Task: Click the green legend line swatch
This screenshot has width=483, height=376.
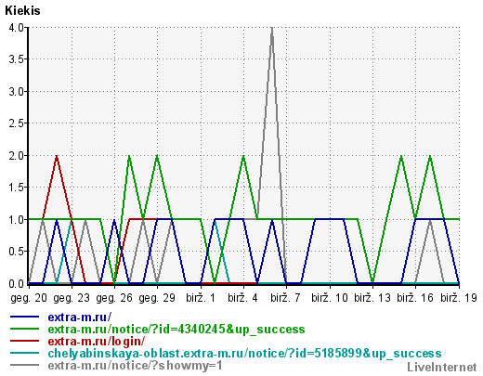Action: 25,329
